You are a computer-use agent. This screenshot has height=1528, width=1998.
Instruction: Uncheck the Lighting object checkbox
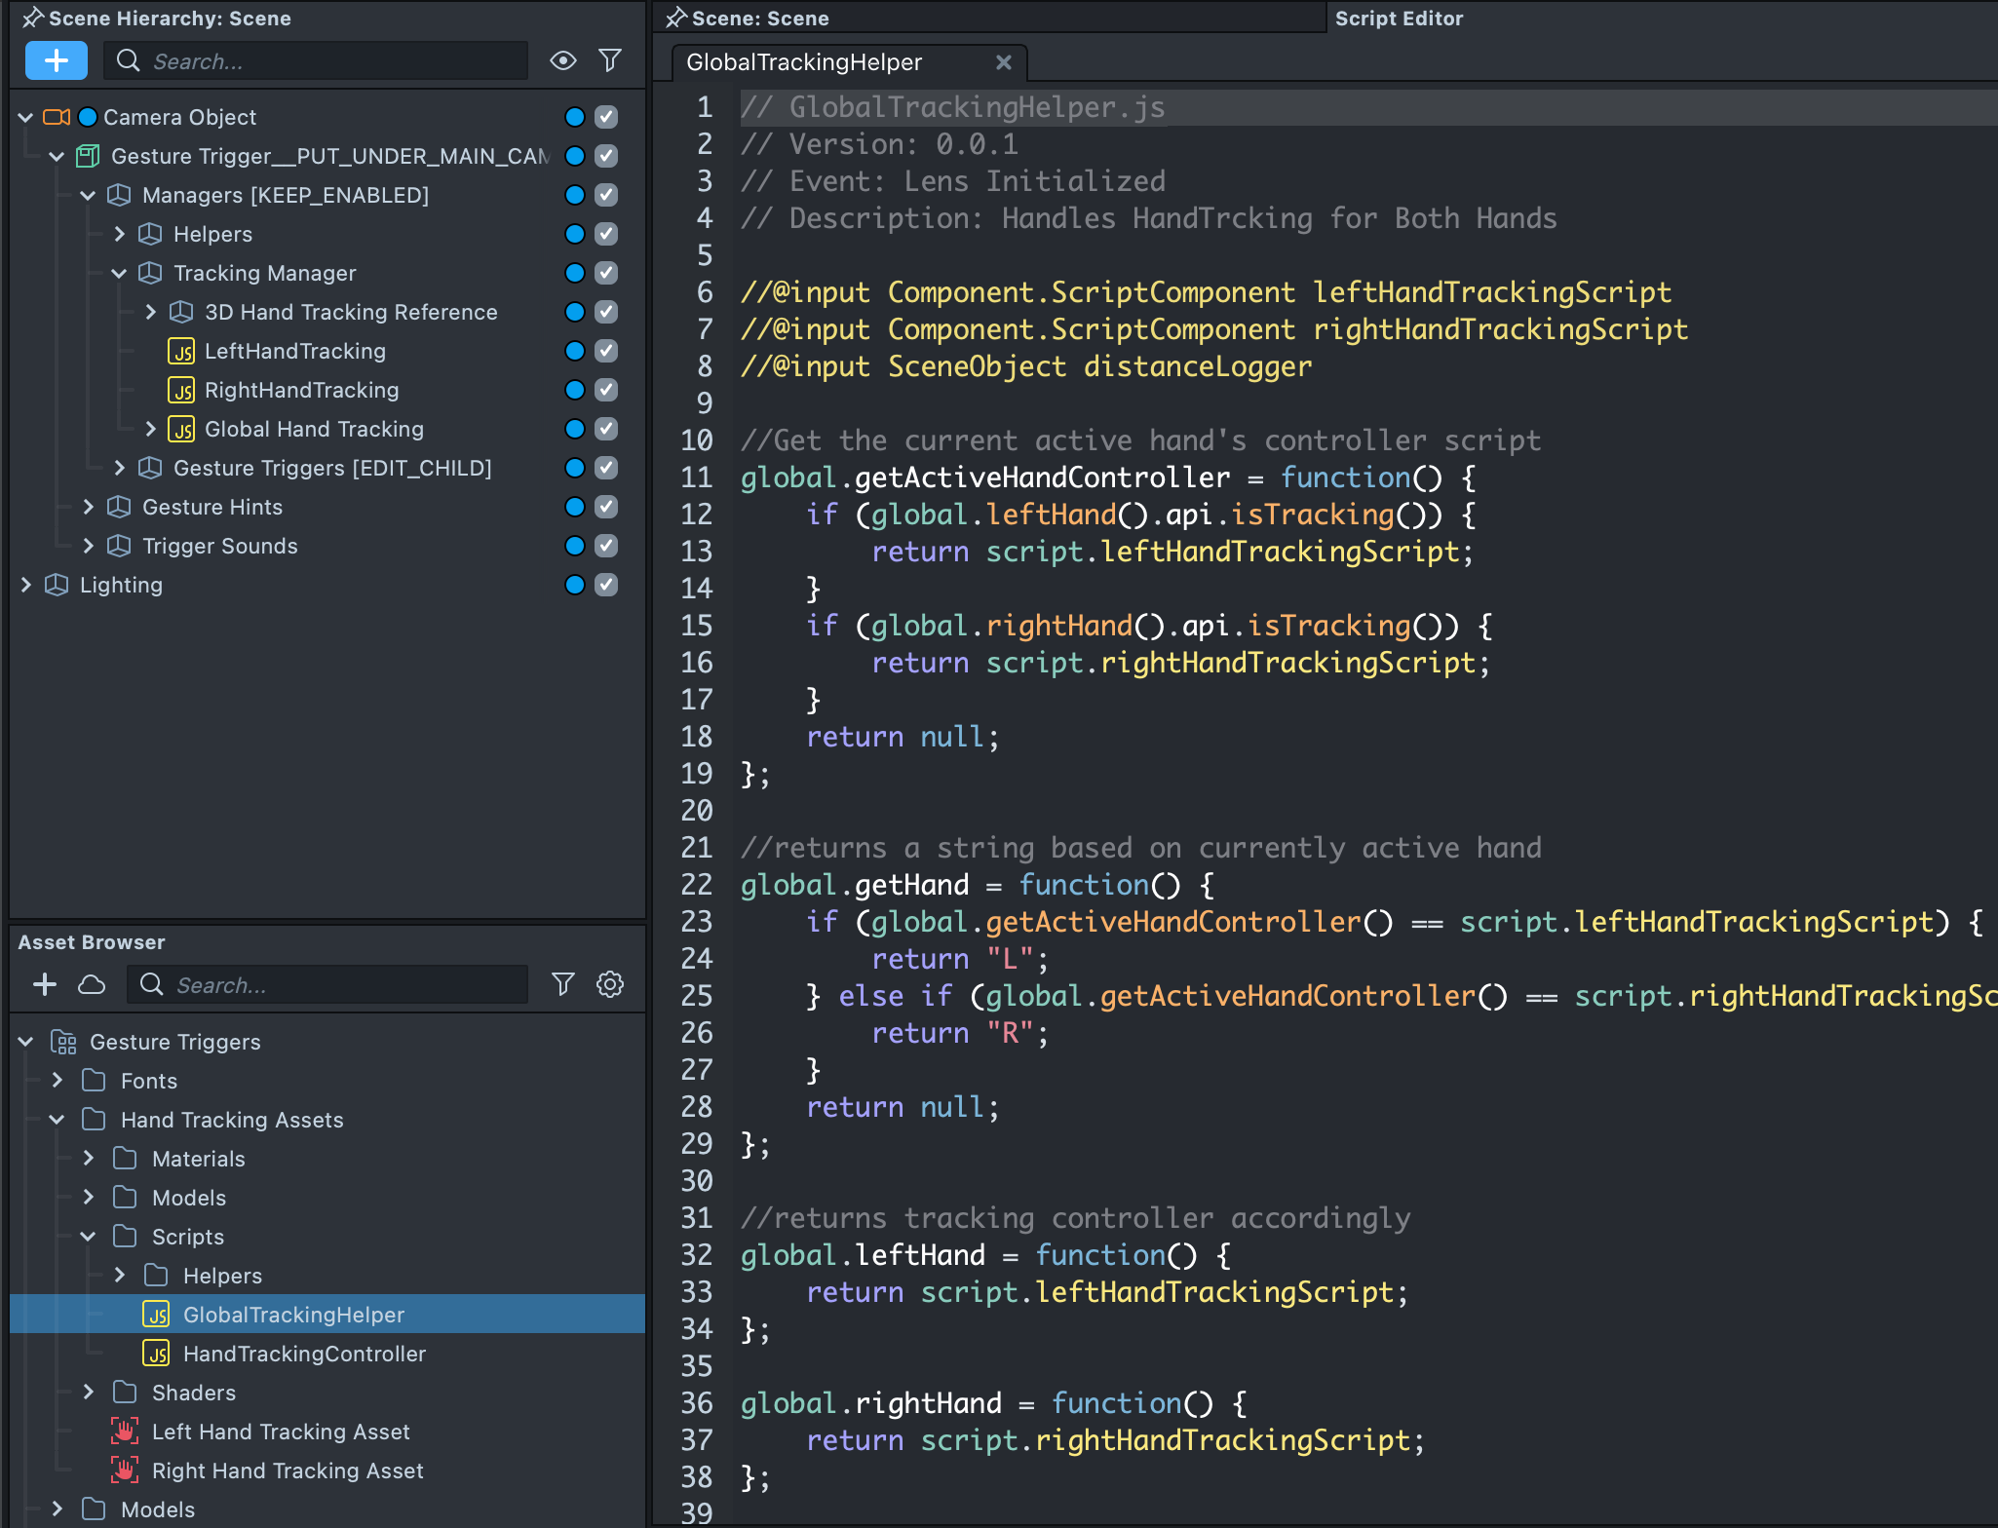pyautogui.click(x=606, y=585)
